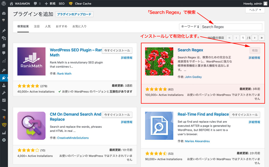Open the Comments bubble icon in sidebar
Image resolution: width=269 pixels, height=167 pixels.
tap(4, 53)
